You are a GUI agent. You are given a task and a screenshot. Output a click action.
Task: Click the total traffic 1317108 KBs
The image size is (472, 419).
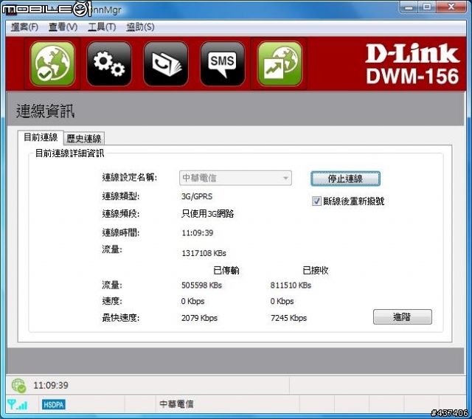tap(204, 253)
